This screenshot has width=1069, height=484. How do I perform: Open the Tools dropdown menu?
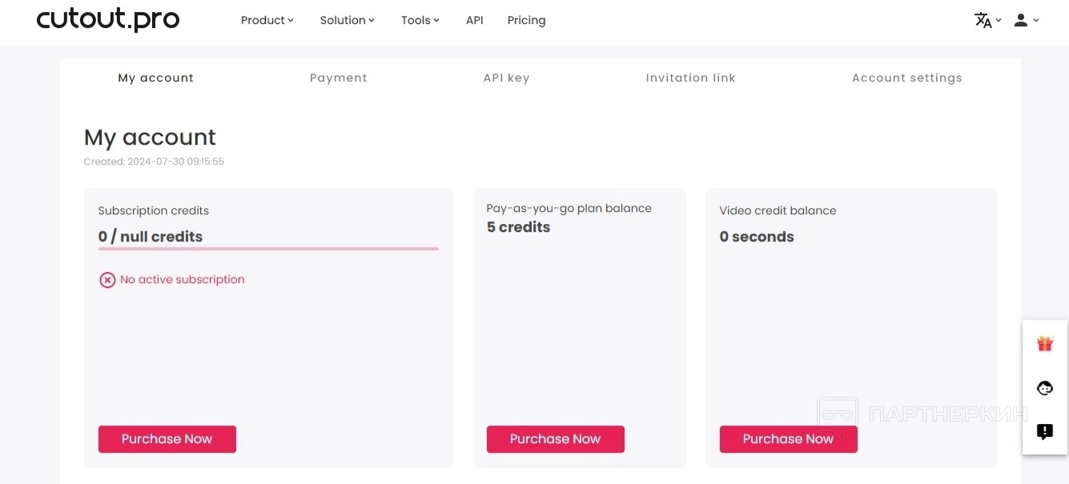tap(420, 21)
